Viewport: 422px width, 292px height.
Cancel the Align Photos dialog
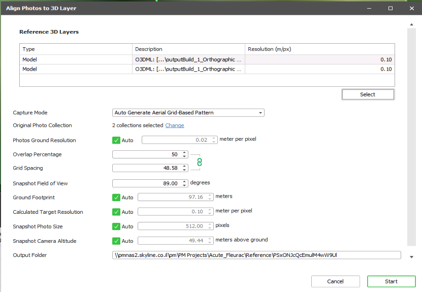pos(335,281)
